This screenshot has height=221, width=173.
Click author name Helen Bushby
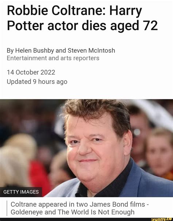(x=34, y=51)
